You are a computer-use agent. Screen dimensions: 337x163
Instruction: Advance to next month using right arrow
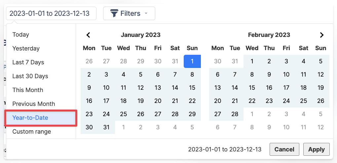click(x=322, y=35)
